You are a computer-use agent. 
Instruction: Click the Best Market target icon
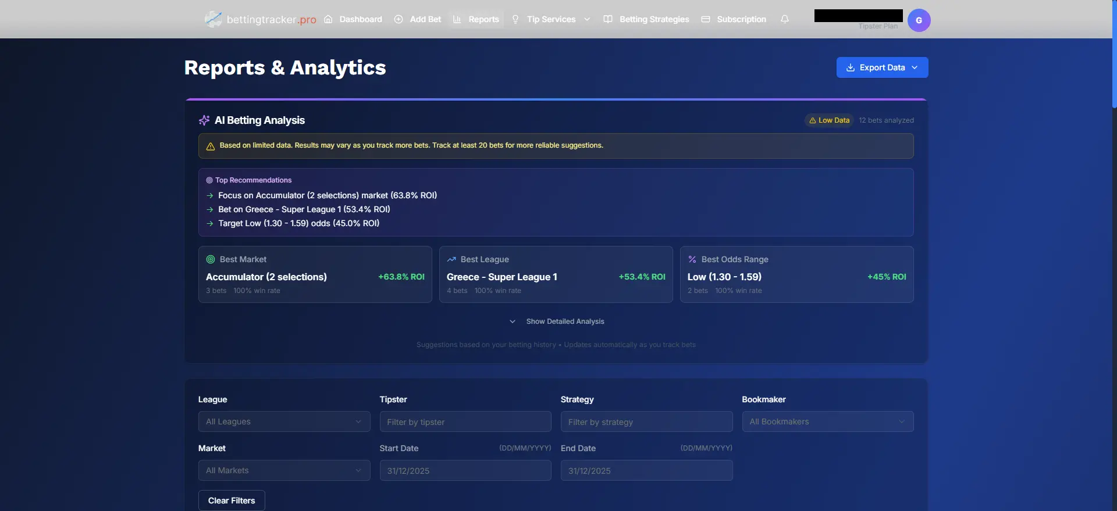(x=211, y=259)
